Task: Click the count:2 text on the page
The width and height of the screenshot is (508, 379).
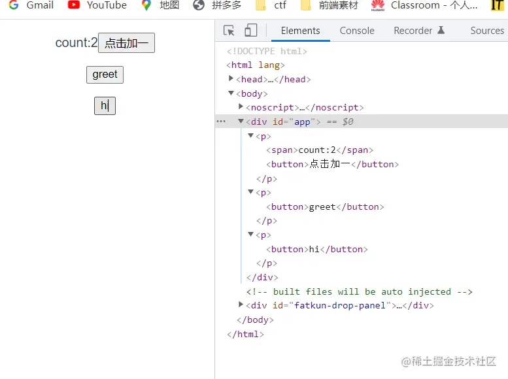Action: tap(76, 42)
